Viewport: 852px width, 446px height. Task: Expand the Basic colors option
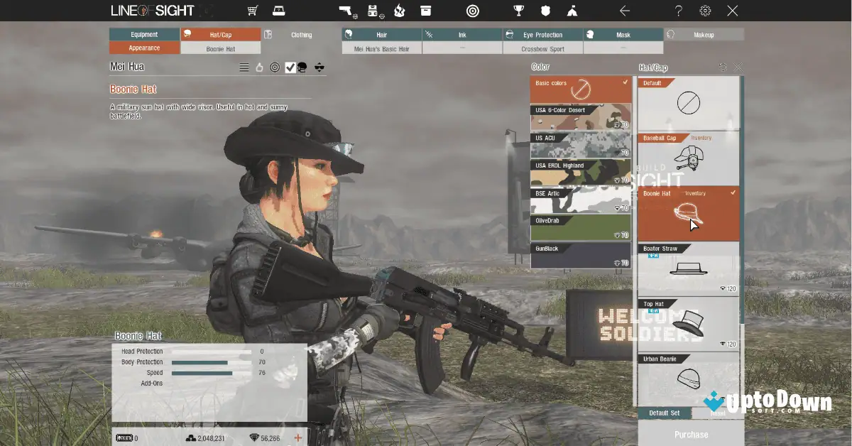click(580, 88)
